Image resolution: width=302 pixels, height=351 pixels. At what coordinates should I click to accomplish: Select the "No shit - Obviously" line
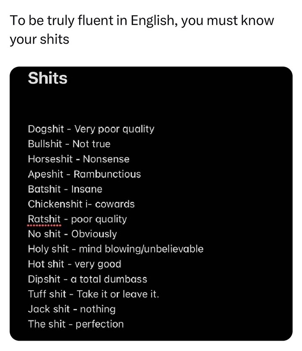tap(72, 234)
